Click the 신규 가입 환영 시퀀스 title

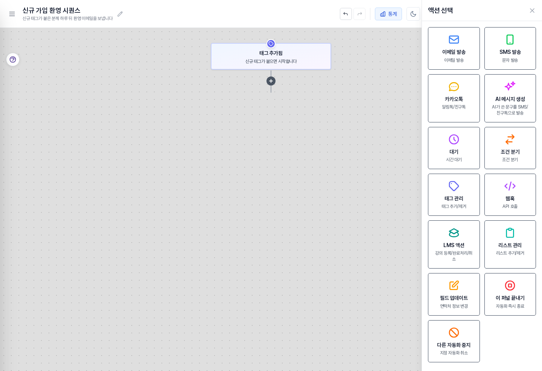[x=52, y=11]
